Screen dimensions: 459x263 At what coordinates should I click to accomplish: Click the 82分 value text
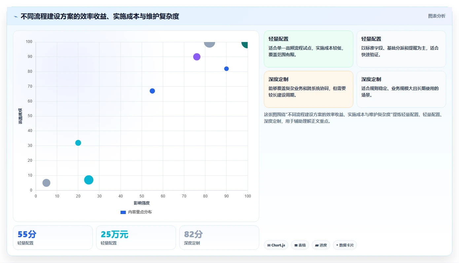coord(193,234)
